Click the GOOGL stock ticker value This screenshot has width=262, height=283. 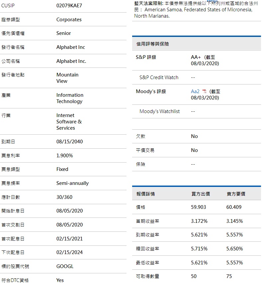65,266
